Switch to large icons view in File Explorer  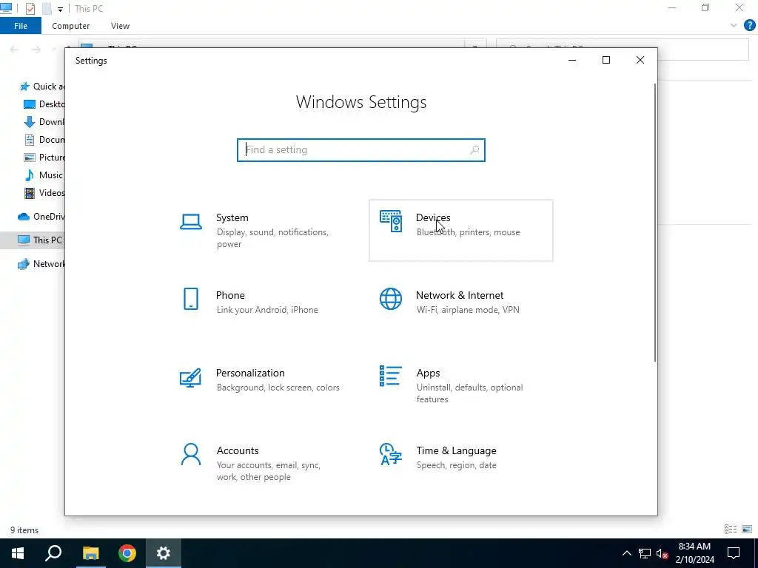point(747,530)
